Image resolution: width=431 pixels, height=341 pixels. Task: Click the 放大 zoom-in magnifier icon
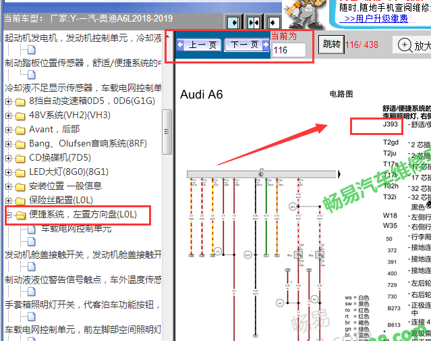[404, 45]
